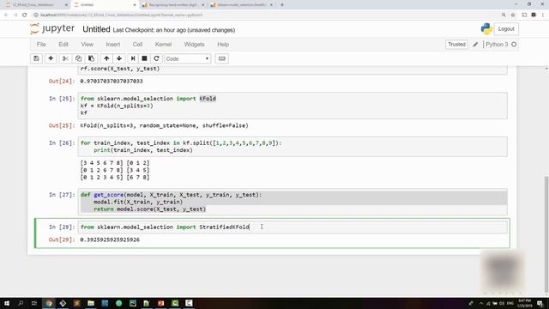
Task: Click the taskbar clock showing the time
Action: coord(524,303)
